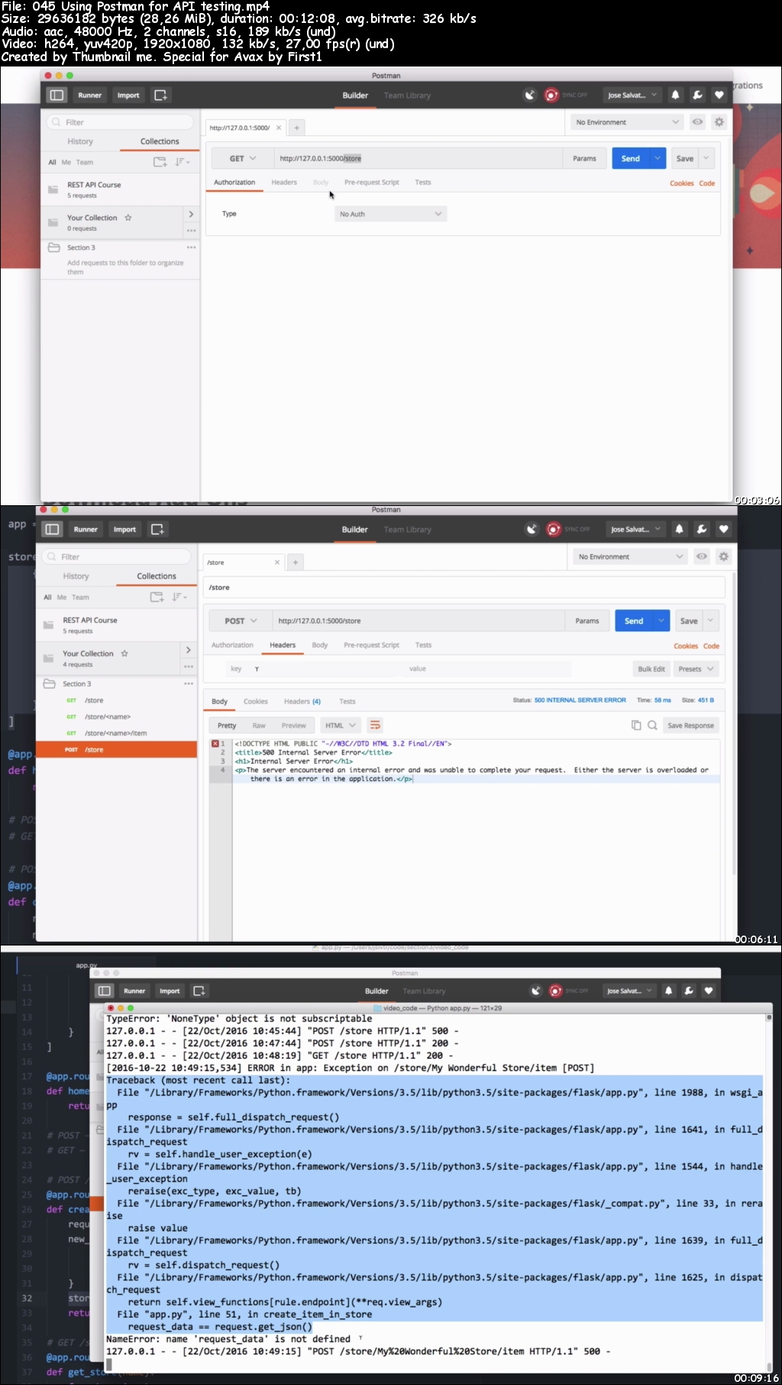Screen dimensions: 782x1385
Task: Click Params button in the POST /store window
Action: (587, 621)
